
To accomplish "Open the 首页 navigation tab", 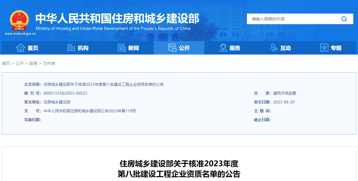I will click(x=27, y=48).
